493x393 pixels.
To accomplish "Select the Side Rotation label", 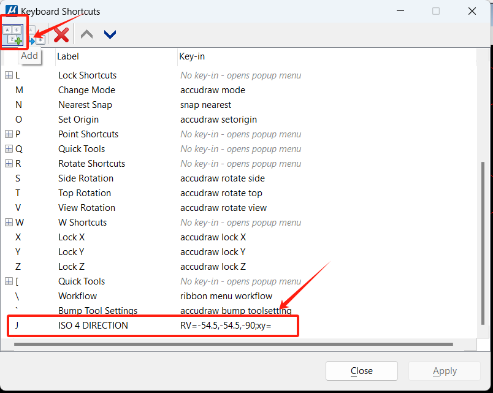I will [86, 178].
